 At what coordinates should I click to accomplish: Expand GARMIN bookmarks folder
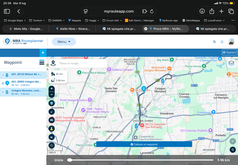coord(56,20)
